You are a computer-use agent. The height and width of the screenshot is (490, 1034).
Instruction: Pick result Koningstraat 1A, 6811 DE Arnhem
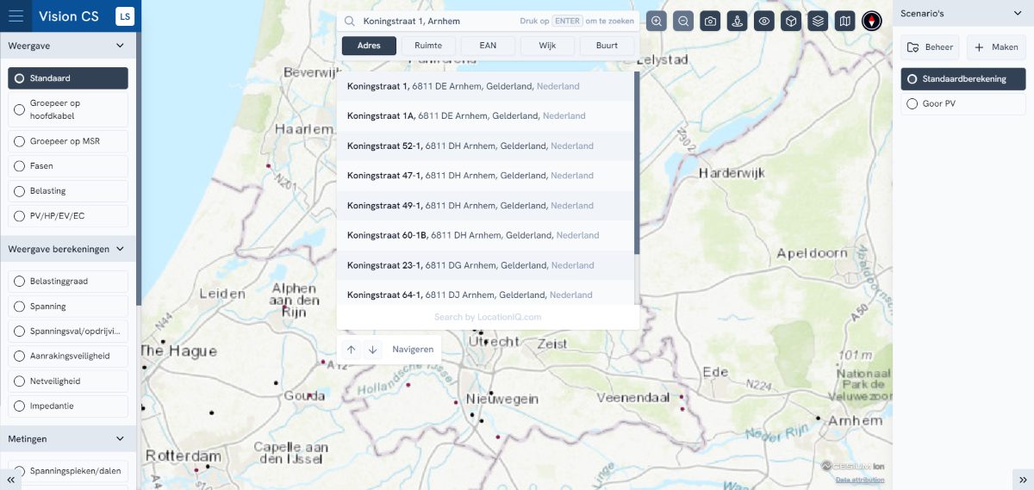[x=486, y=116]
